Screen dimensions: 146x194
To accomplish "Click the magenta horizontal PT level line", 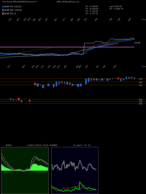I will (67, 47).
